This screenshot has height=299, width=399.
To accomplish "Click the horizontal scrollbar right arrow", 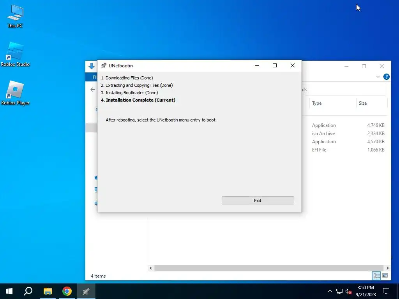I will 388,268.
